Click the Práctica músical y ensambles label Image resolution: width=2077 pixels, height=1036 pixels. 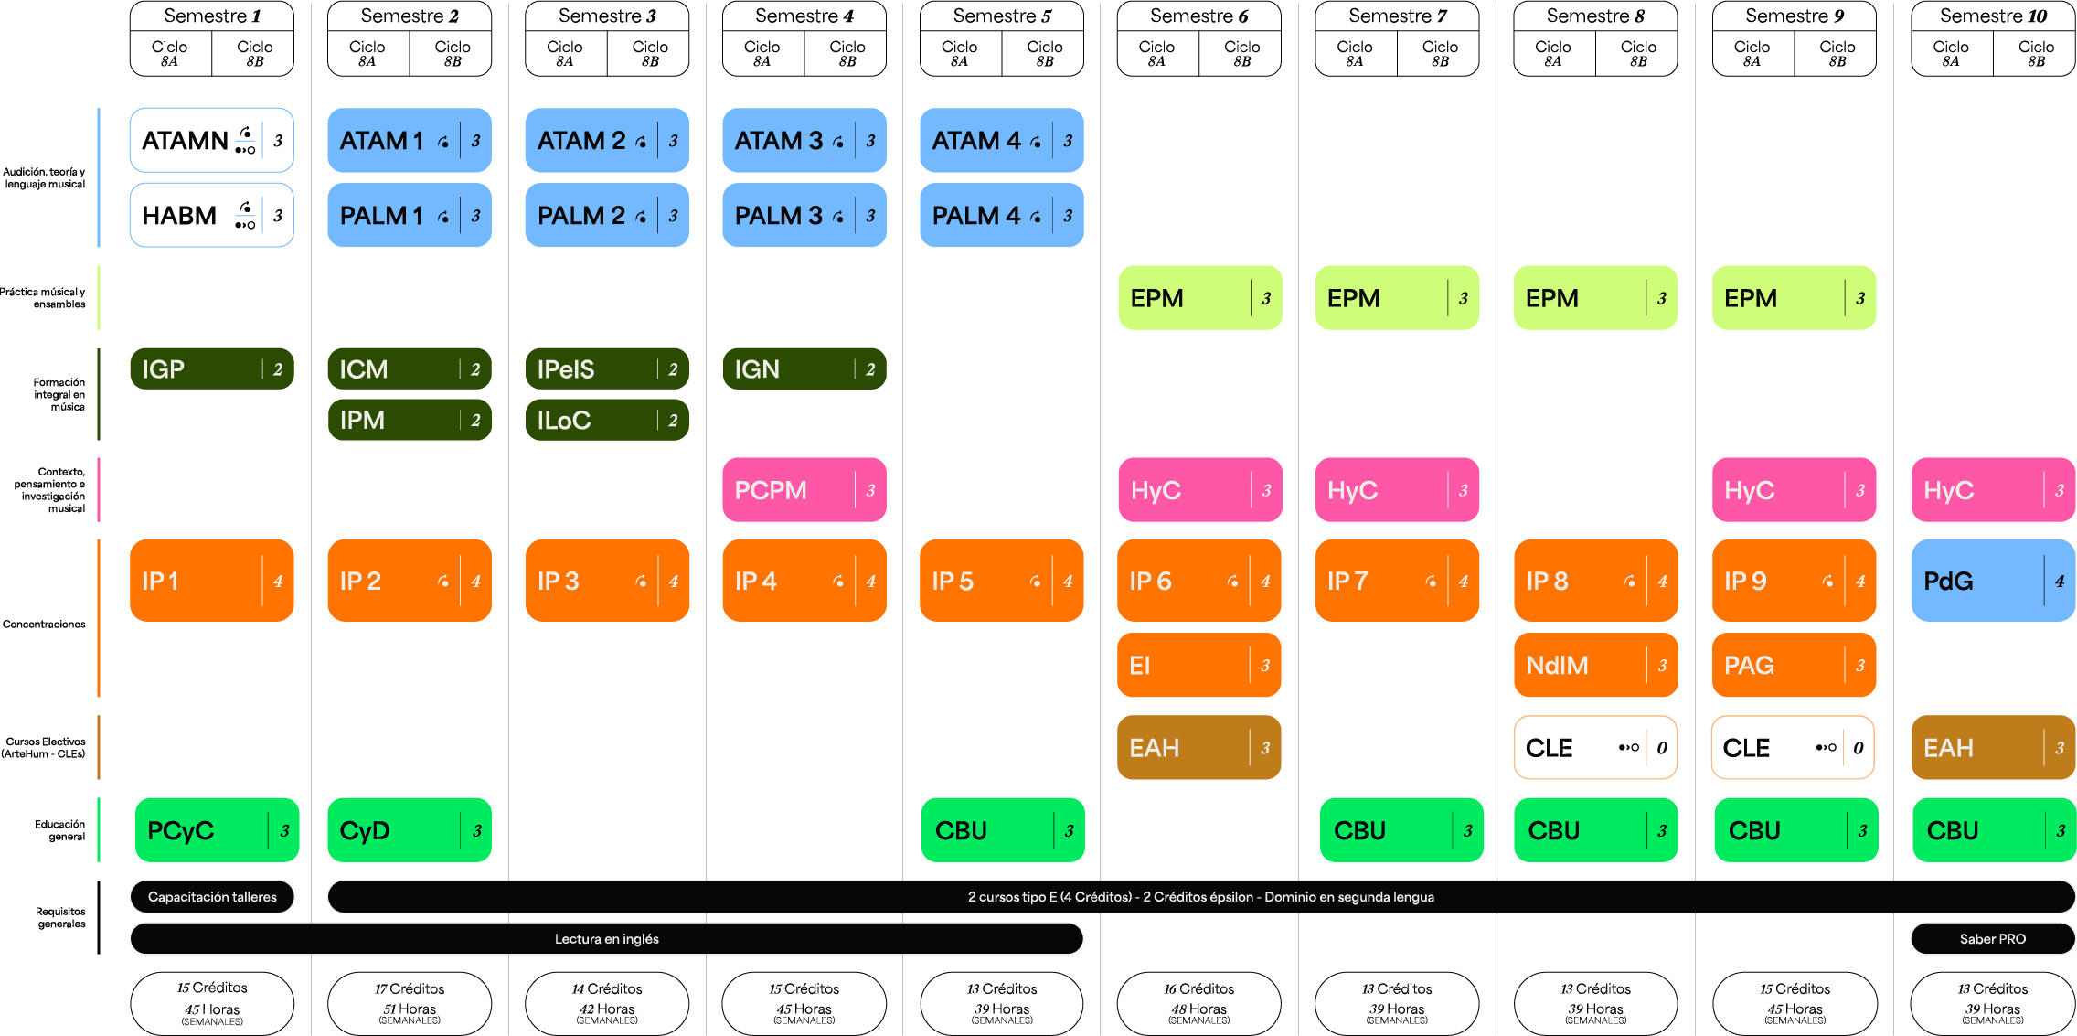click(x=43, y=298)
